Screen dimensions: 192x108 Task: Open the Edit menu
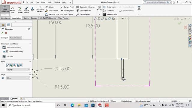pyautogui.click(x=32, y=2)
